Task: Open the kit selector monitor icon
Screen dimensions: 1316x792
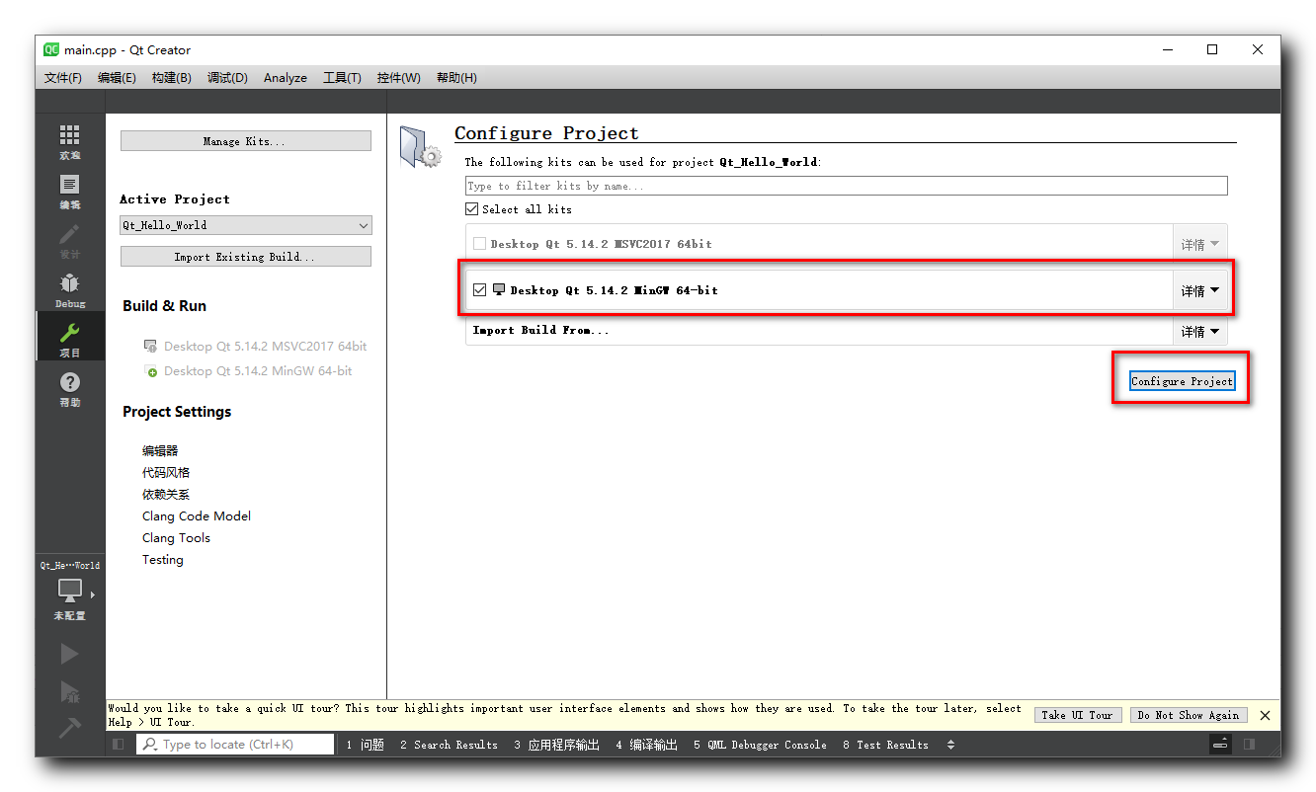Action: point(69,591)
